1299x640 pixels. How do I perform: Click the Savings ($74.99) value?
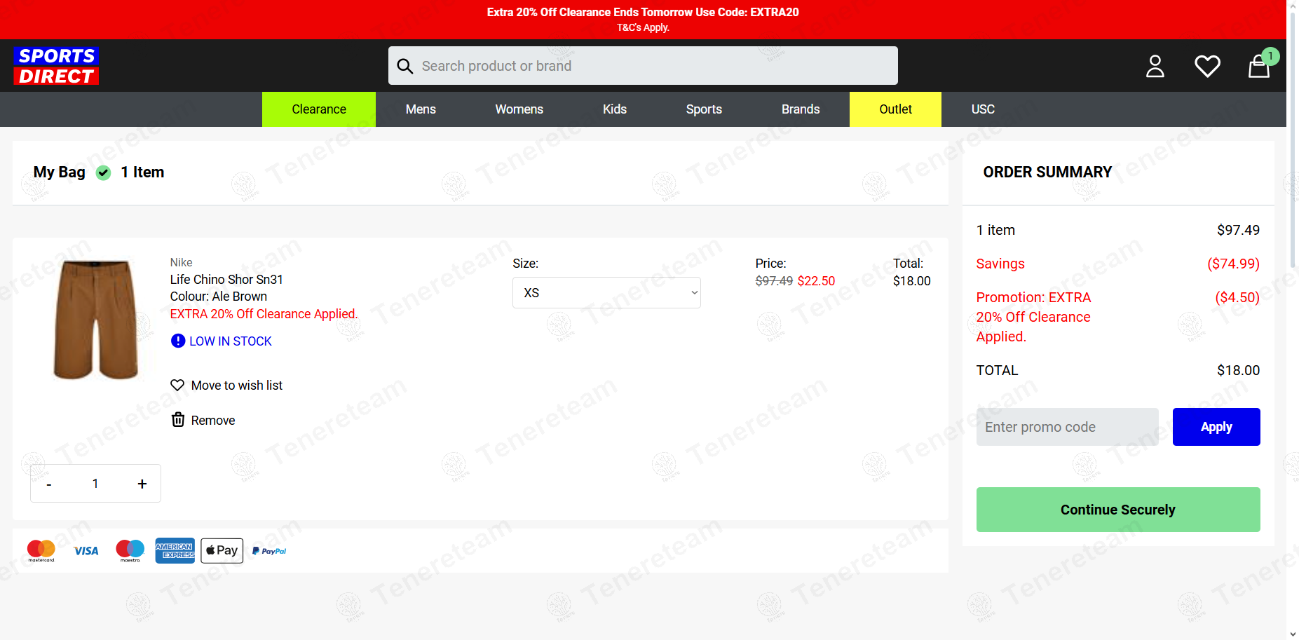pyautogui.click(x=1233, y=264)
